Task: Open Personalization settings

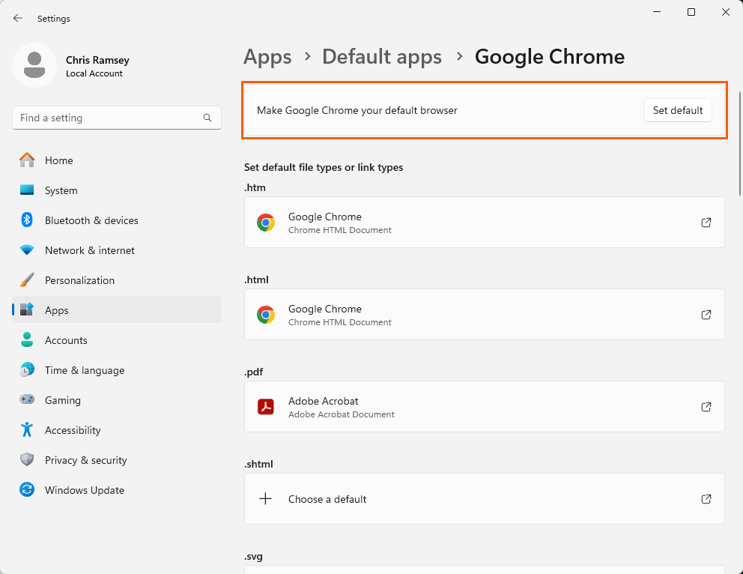Action: [117, 280]
